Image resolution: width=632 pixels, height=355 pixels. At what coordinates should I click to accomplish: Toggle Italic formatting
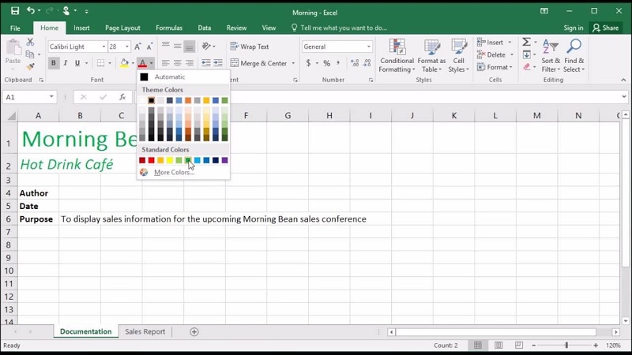(66, 63)
